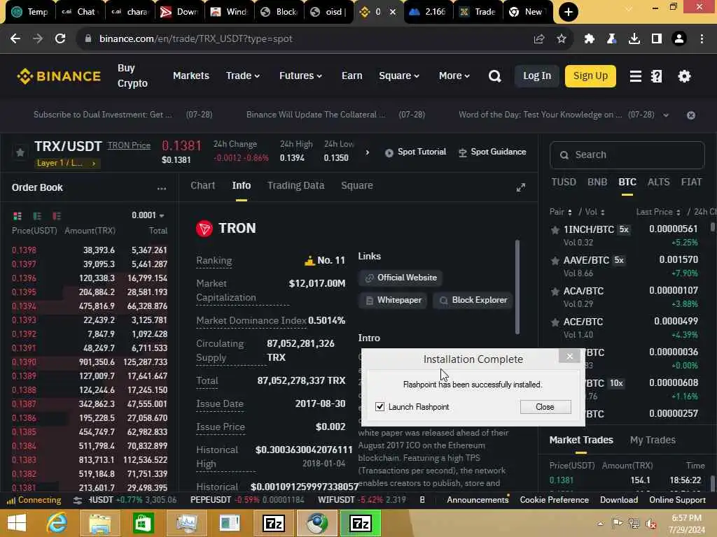The height and width of the screenshot is (537, 717).
Task: Share this page using the share icon
Action: click(x=539, y=39)
